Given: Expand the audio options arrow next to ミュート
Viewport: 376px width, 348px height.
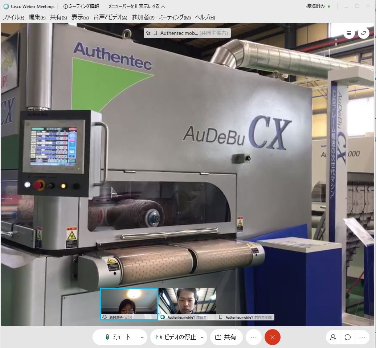Looking at the screenshot, I should pos(142,337).
